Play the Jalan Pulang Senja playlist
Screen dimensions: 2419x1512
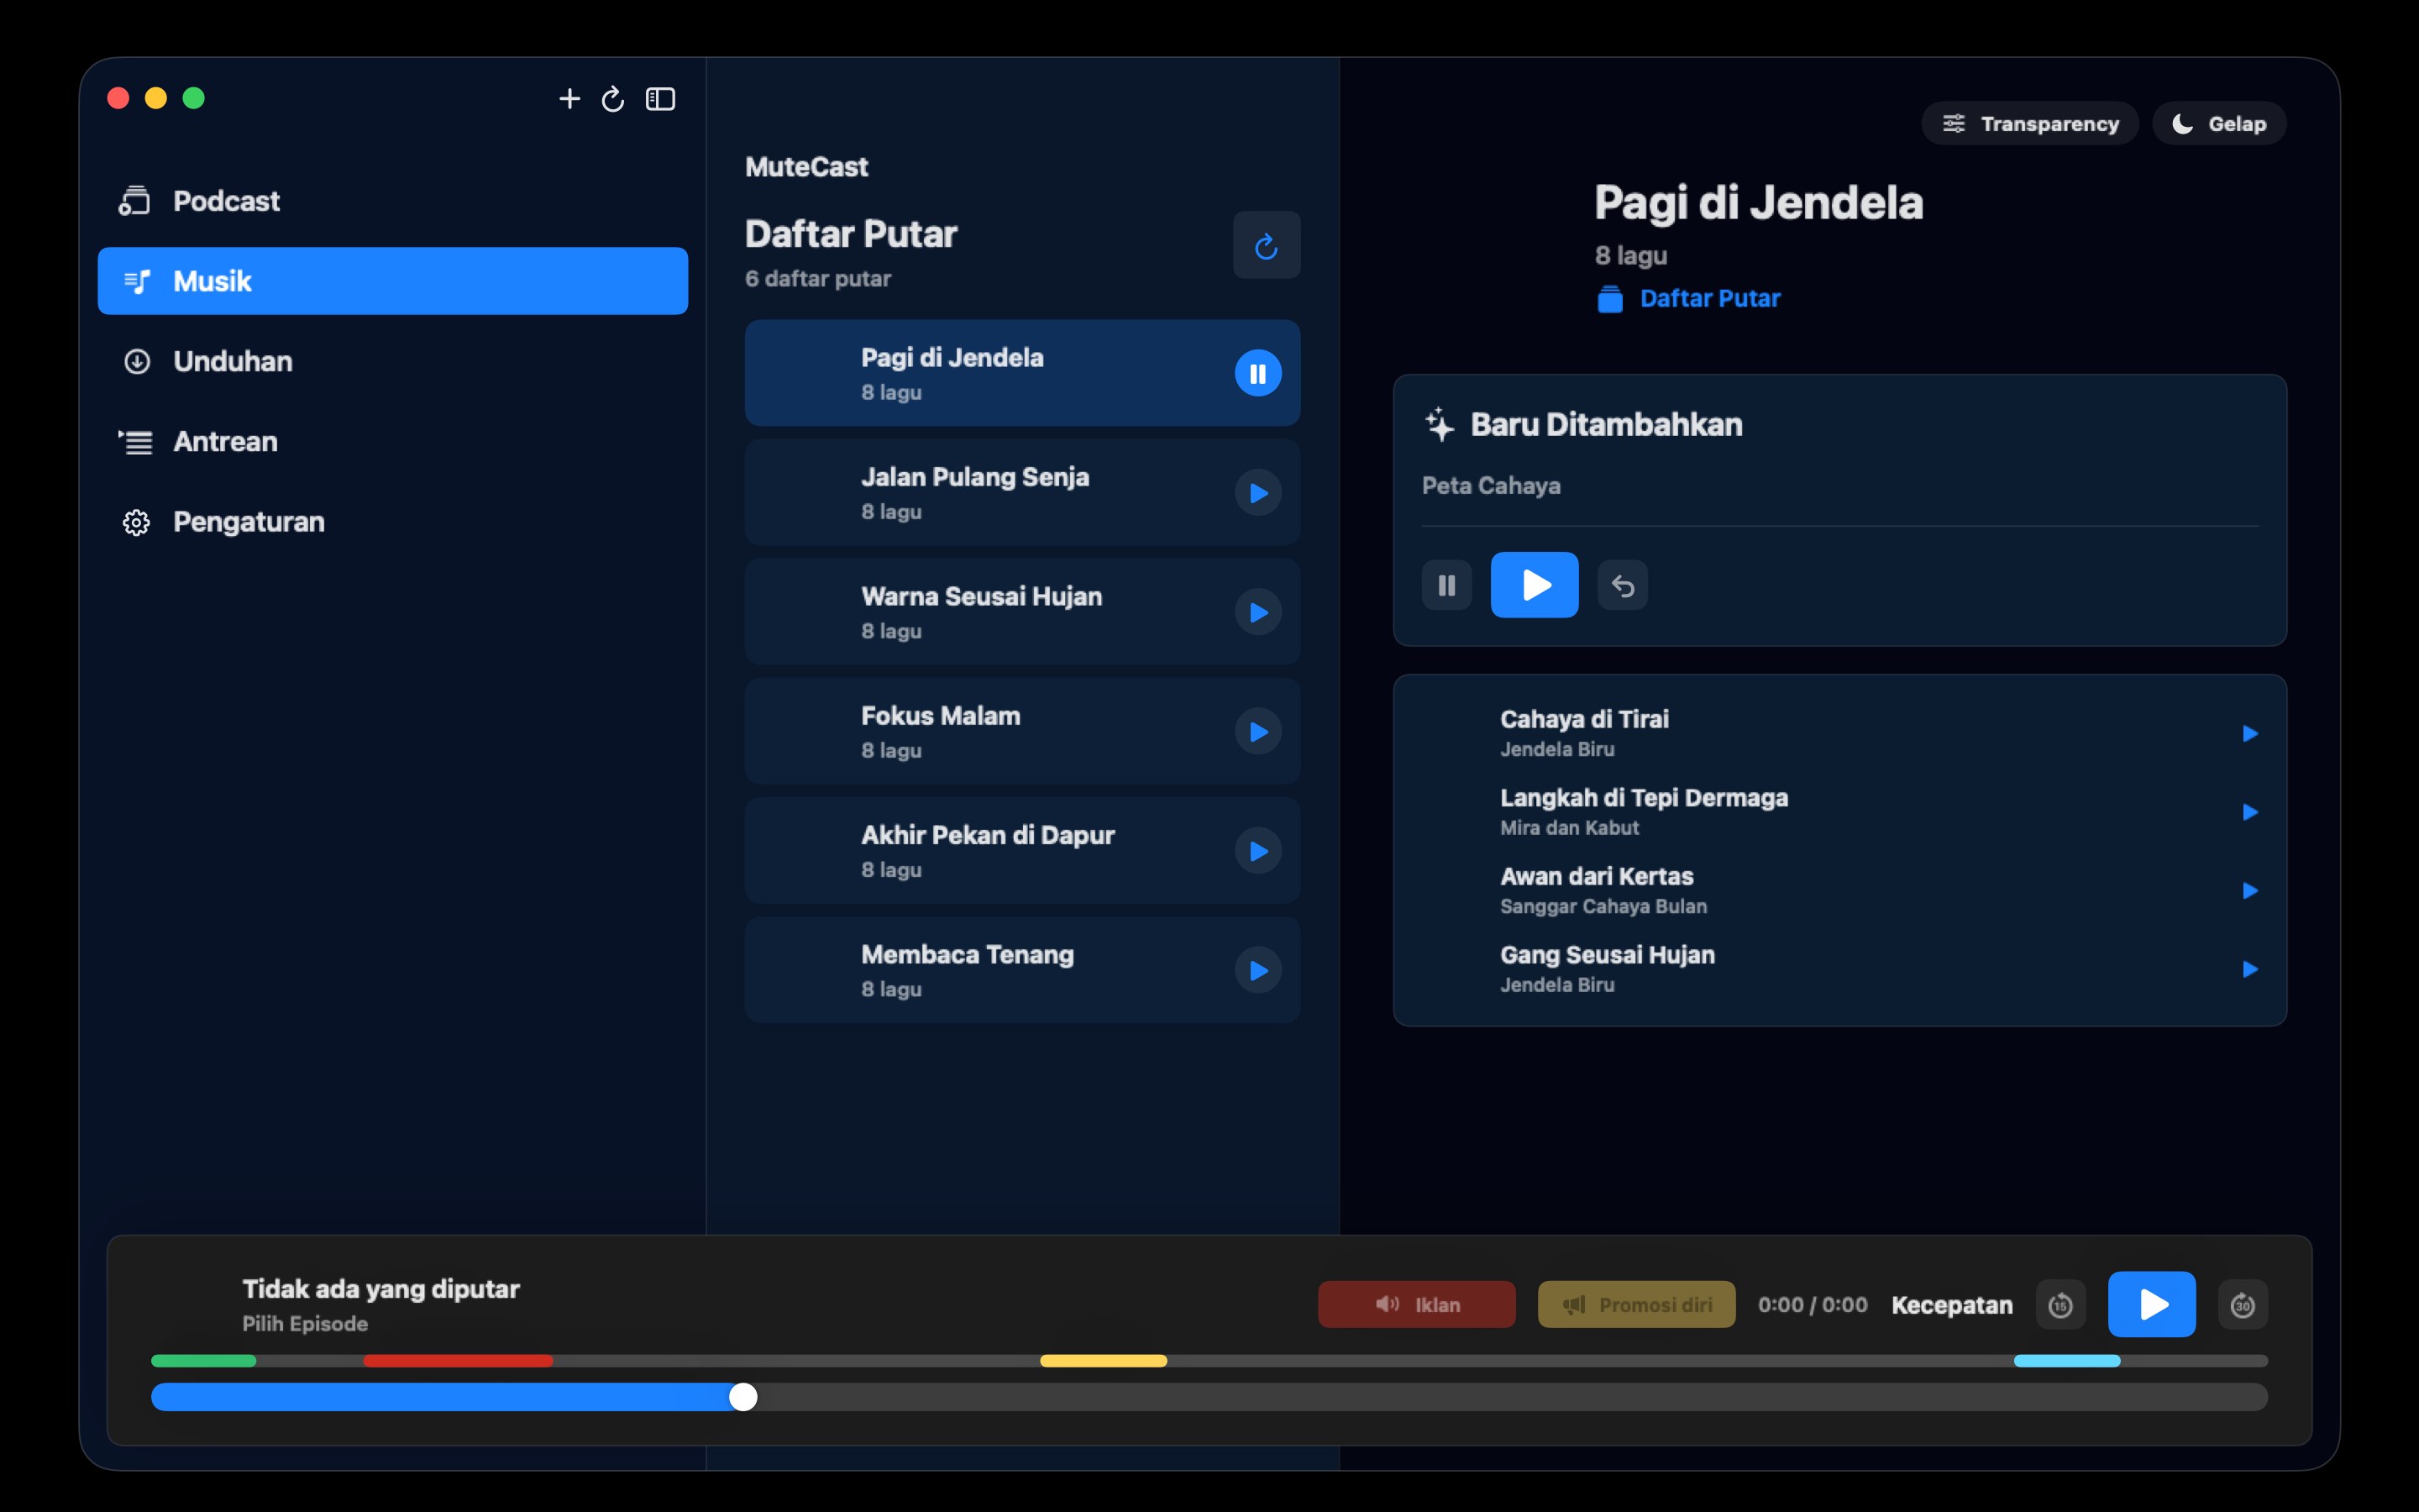point(1257,493)
